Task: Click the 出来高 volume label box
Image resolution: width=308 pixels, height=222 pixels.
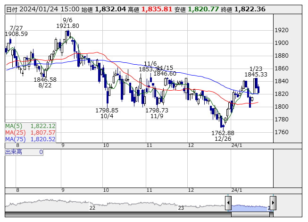Action: [x=24, y=152]
